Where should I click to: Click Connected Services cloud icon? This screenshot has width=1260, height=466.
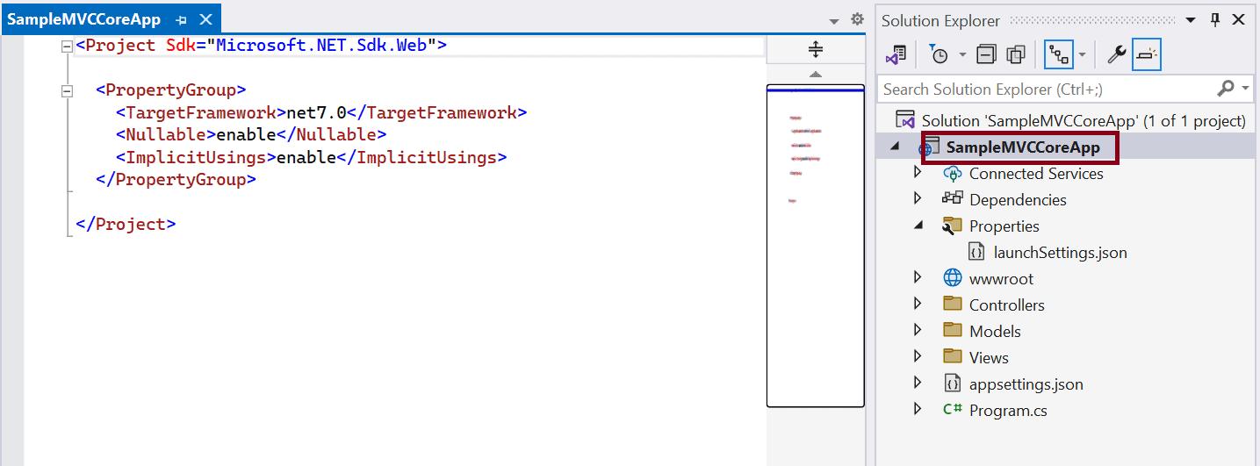pos(952,173)
